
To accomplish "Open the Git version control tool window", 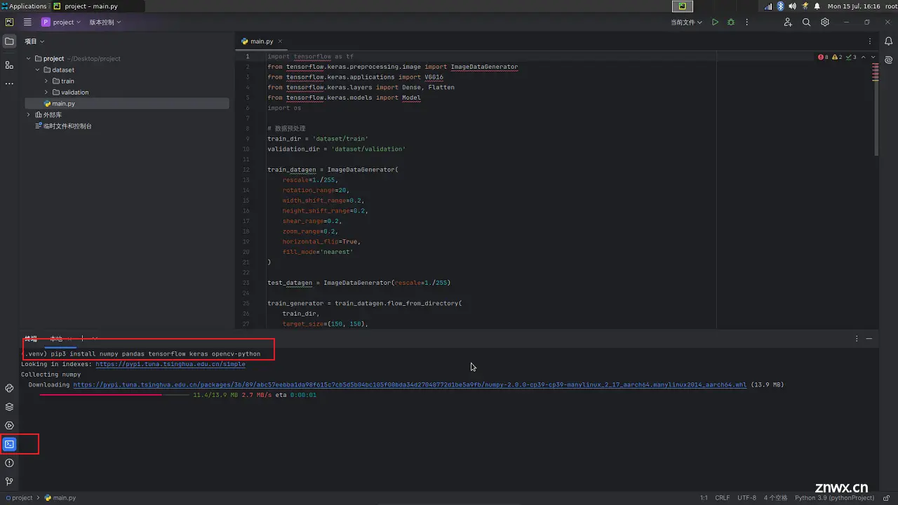I will click(x=9, y=482).
